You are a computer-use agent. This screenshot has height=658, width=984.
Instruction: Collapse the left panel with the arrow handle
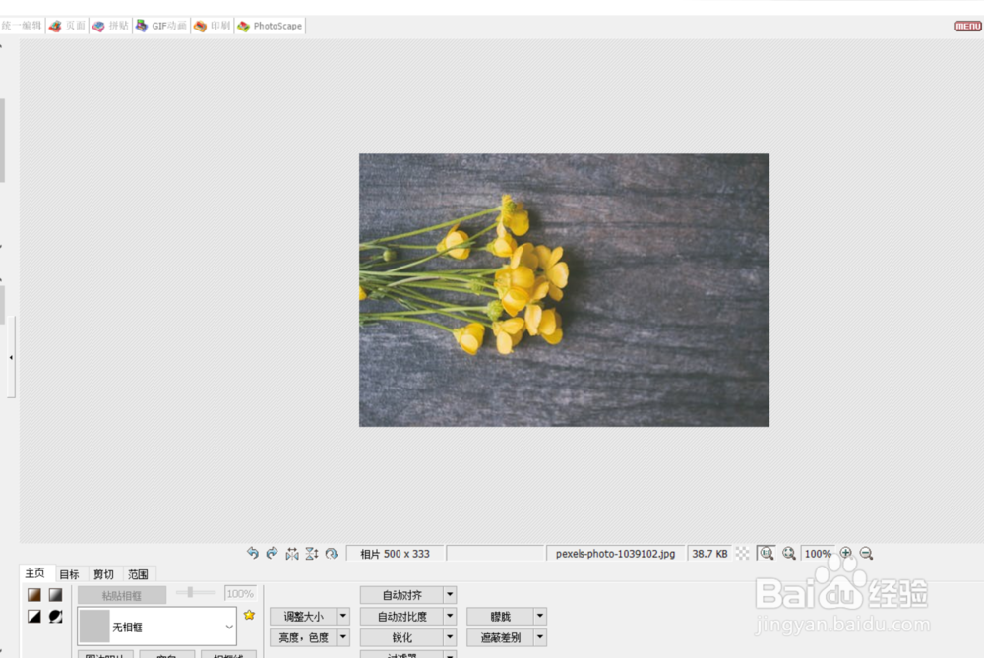pos(11,358)
